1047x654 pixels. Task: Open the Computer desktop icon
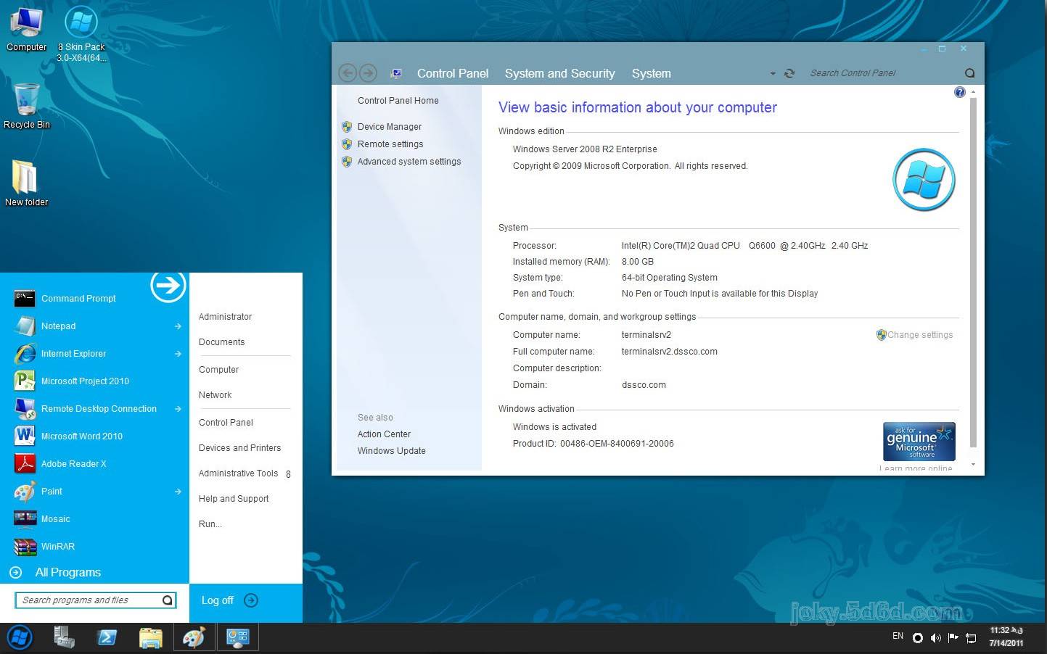(x=26, y=29)
